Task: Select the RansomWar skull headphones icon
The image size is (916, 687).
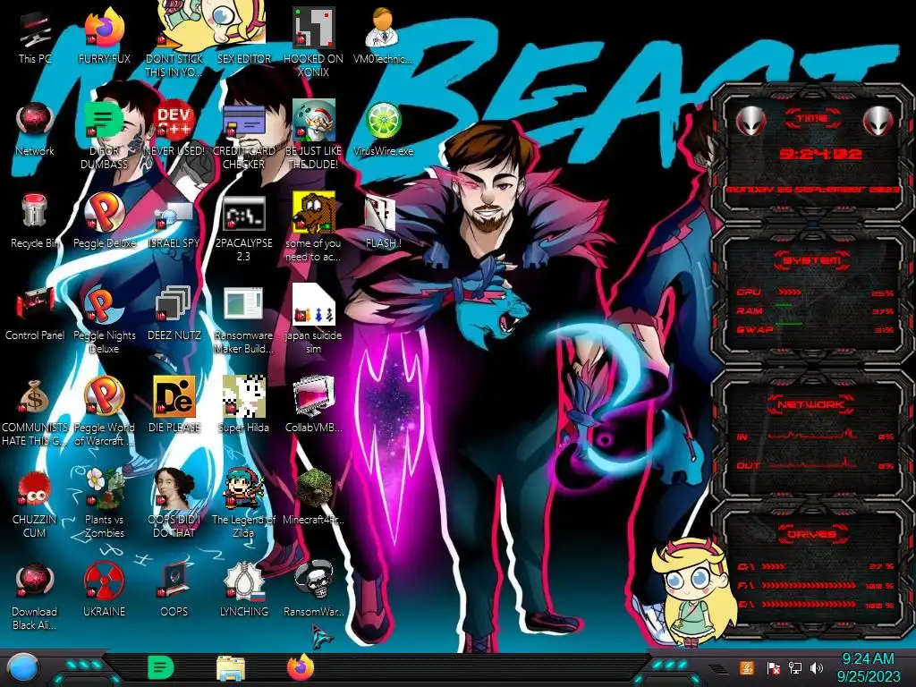Action: pos(314,589)
